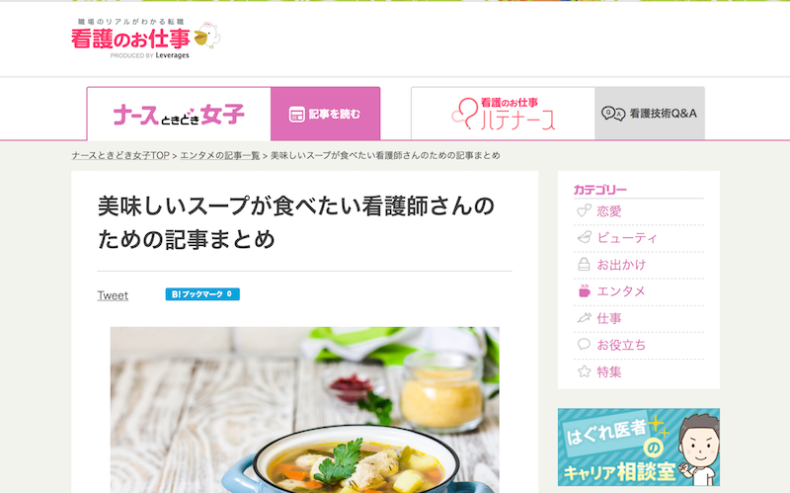790x493 pixels.
Task: Open the ハテナース tab
Action: coord(504,114)
